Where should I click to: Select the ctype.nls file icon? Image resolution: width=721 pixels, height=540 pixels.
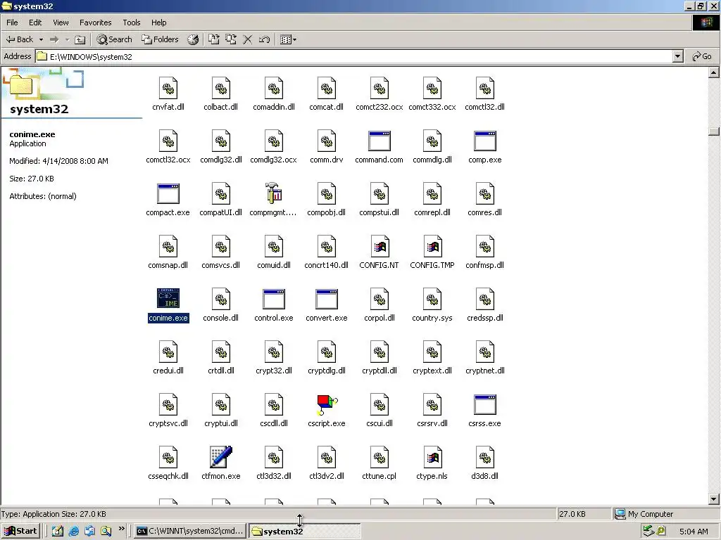click(x=432, y=457)
